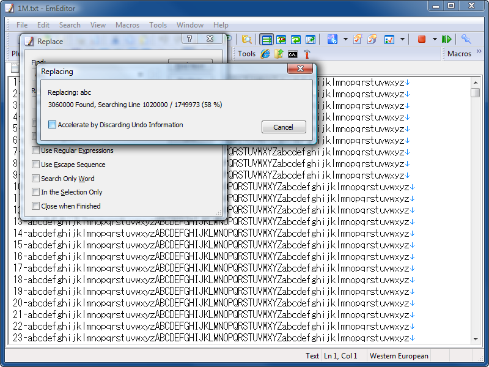Open the Macros menu

tap(127, 25)
